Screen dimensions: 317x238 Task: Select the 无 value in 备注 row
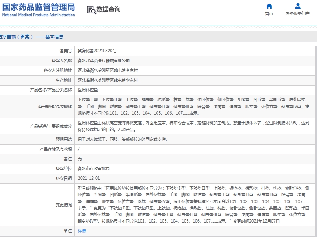[x=80, y=159]
